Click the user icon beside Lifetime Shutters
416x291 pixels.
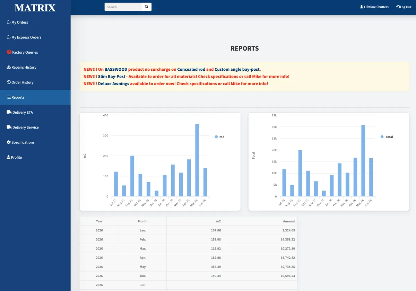coord(362,7)
